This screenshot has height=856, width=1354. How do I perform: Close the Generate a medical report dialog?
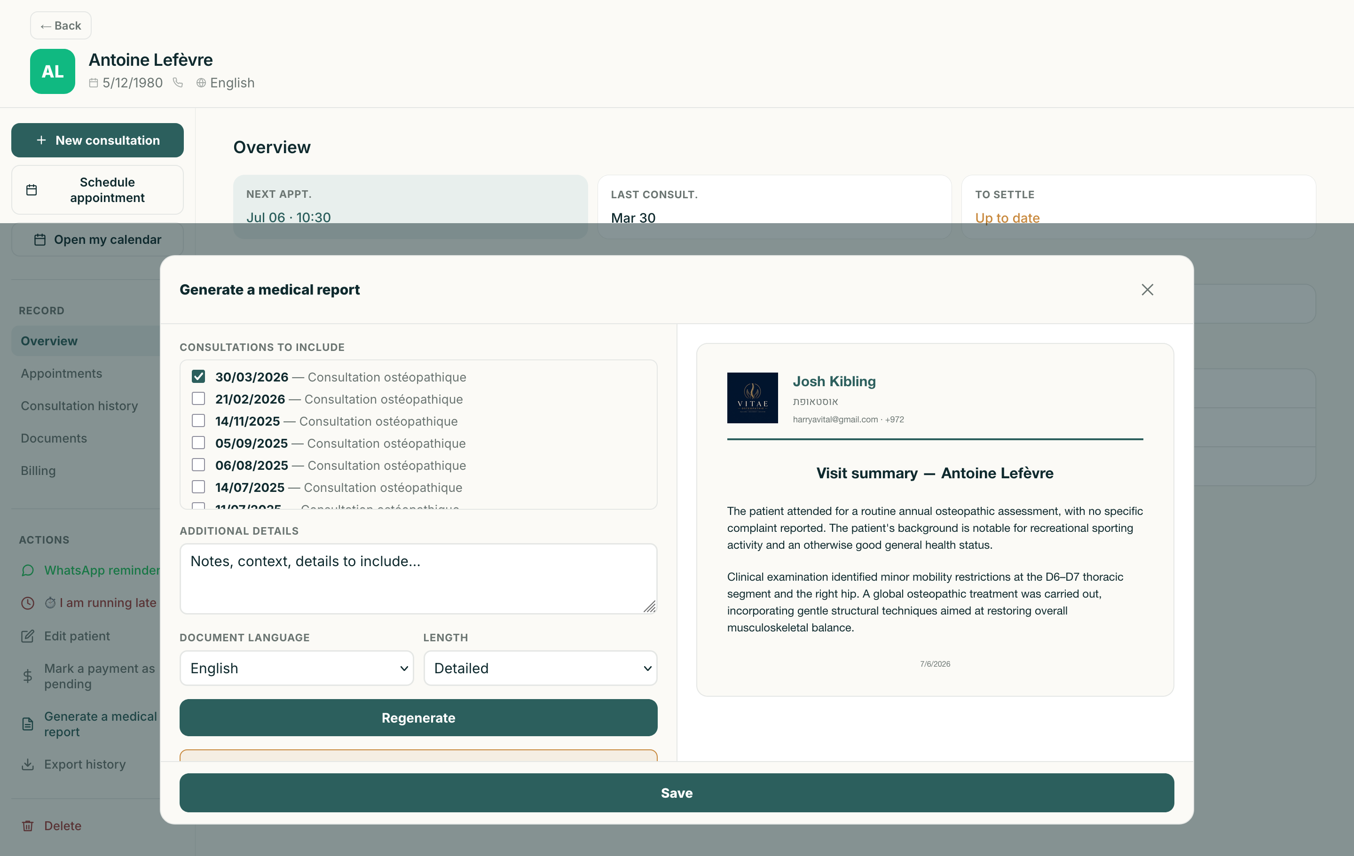pos(1147,289)
